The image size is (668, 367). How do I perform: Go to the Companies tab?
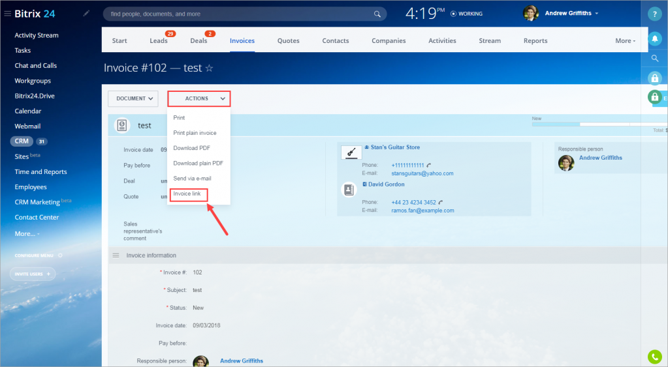tap(389, 41)
